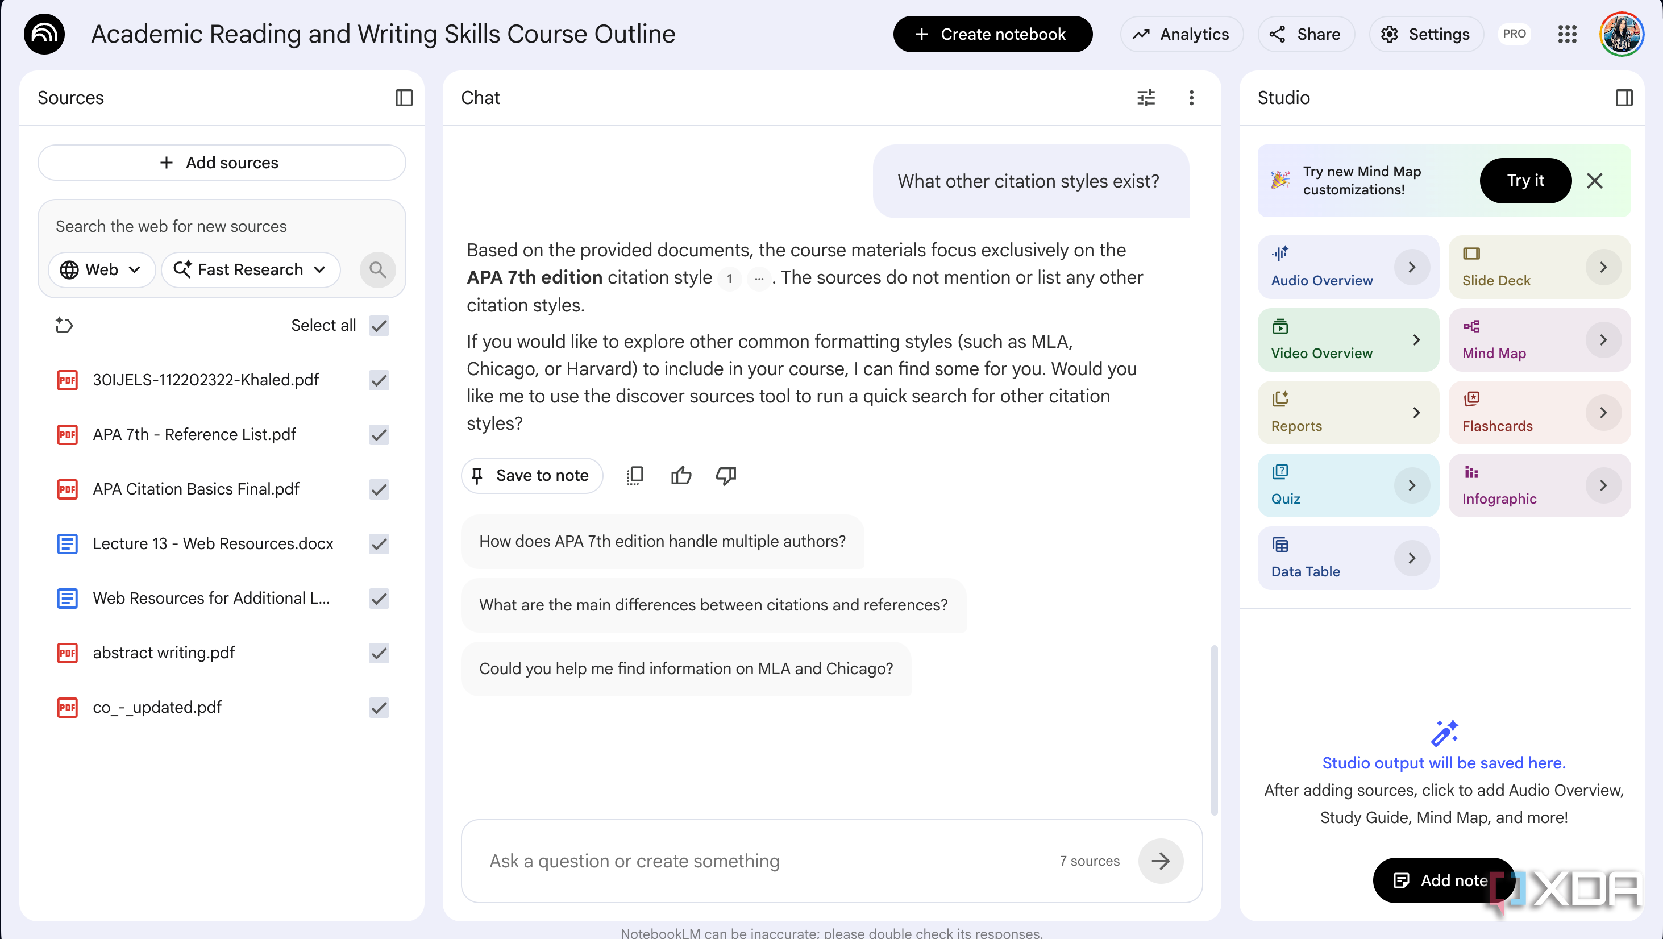The image size is (1663, 939).
Task: Open the Web source type dropdown
Action: coord(101,269)
